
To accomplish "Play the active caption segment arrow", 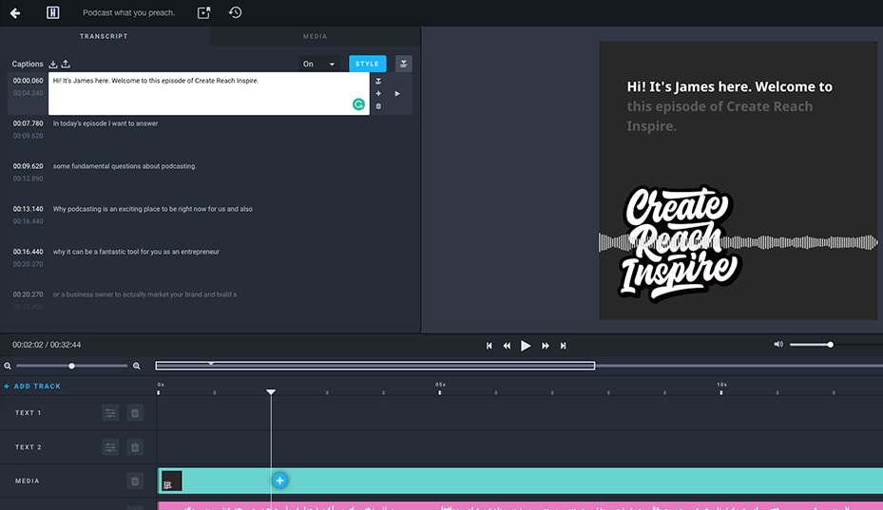I will 397,93.
